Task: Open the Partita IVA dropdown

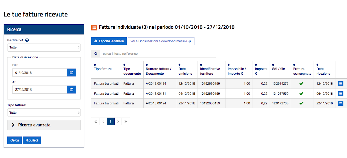Action: pos(44,48)
